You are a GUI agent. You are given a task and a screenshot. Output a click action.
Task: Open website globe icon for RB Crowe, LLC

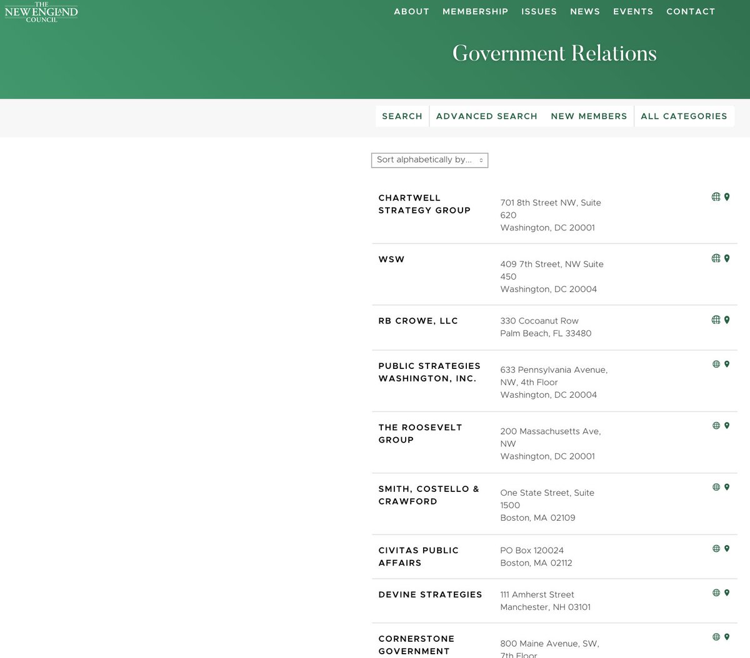[x=716, y=320]
